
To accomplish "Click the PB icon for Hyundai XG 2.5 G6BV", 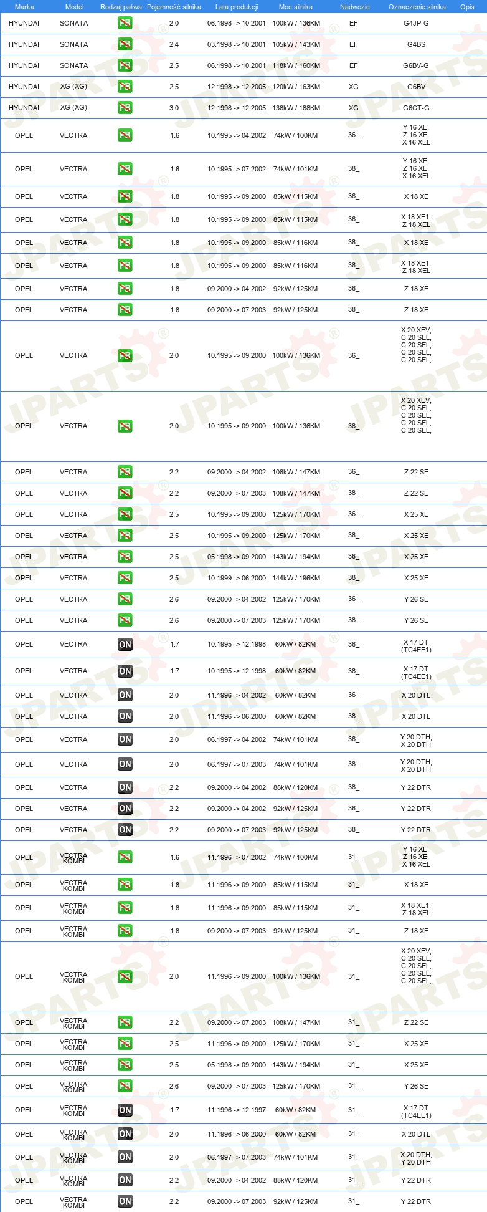I will tap(125, 87).
